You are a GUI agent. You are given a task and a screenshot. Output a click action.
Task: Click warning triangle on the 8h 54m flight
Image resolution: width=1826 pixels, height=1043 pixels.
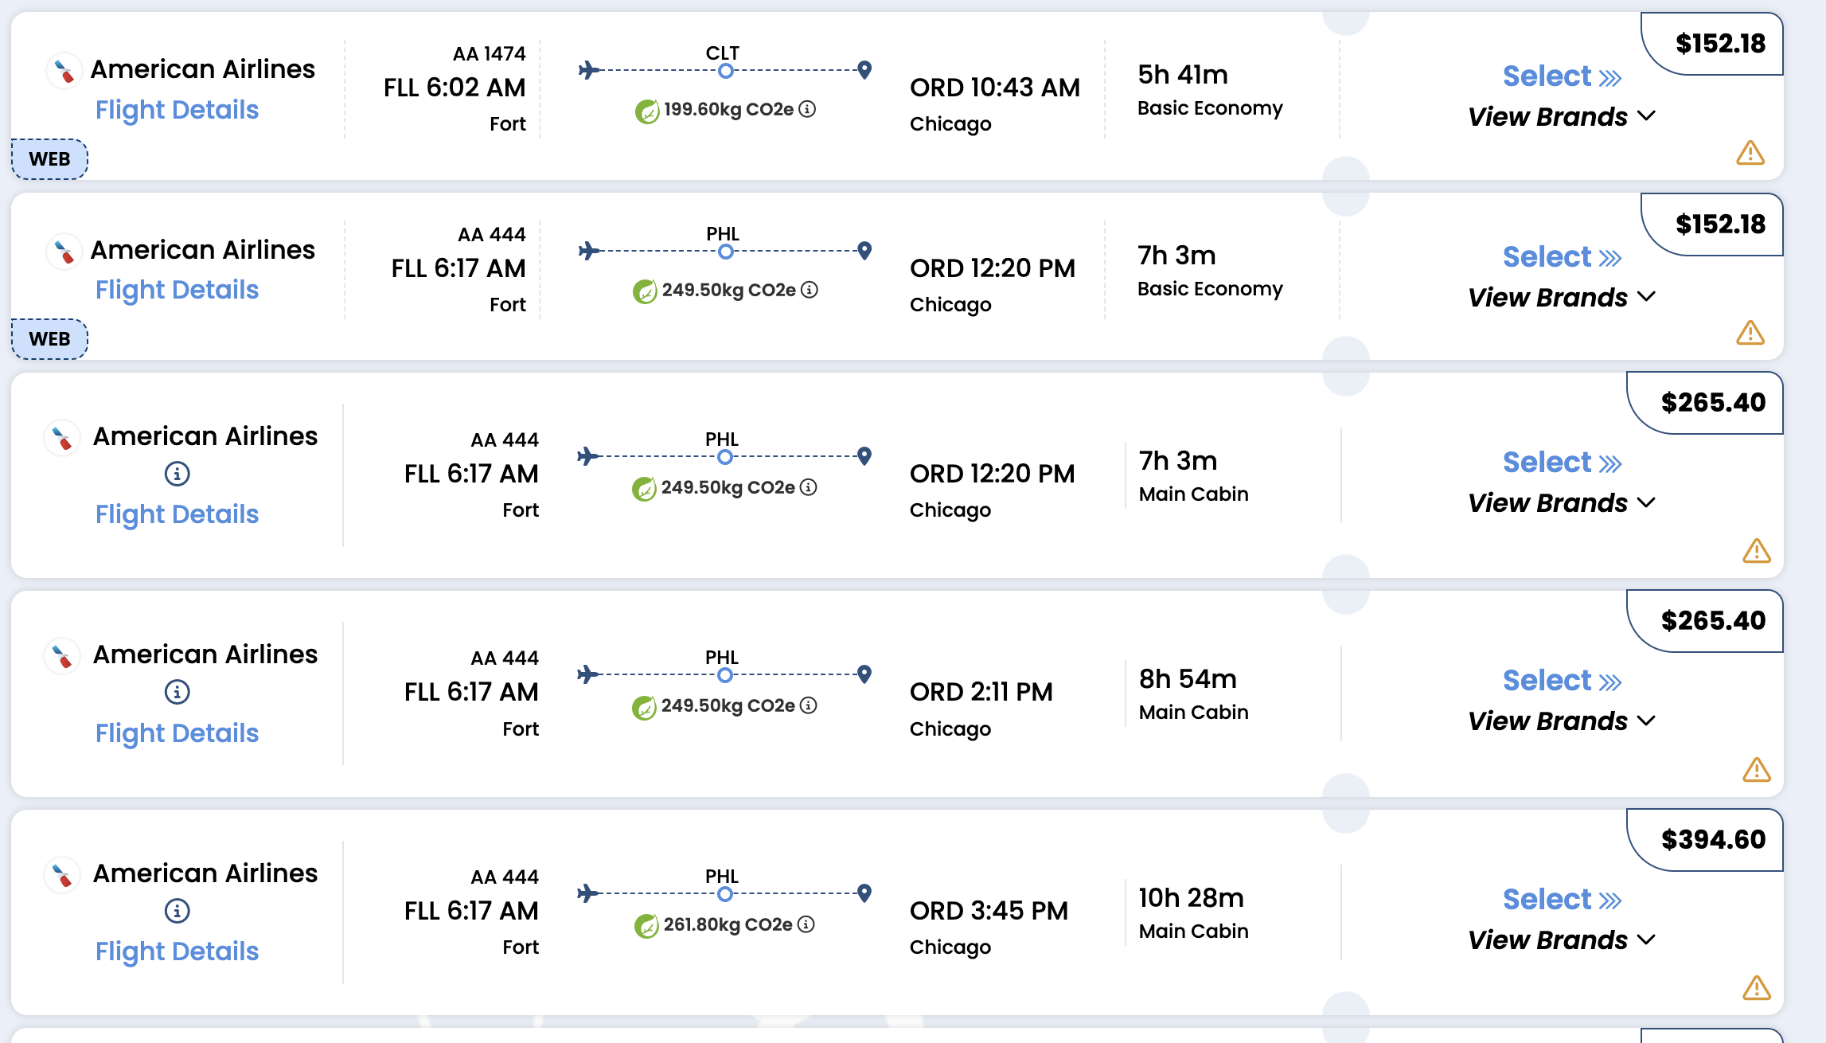(x=1756, y=770)
